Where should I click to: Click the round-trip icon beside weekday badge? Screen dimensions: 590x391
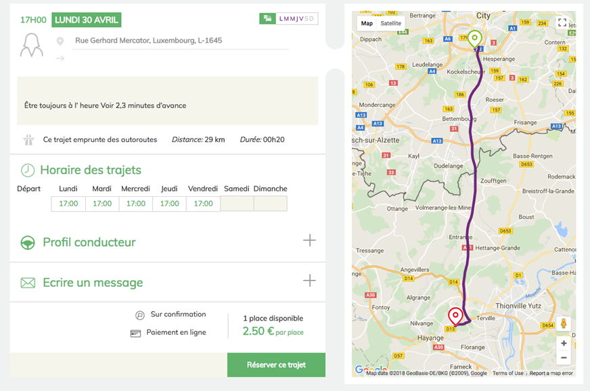point(267,19)
